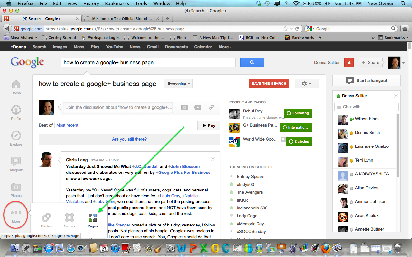Open trending topic Britney Spears

pos(250,177)
